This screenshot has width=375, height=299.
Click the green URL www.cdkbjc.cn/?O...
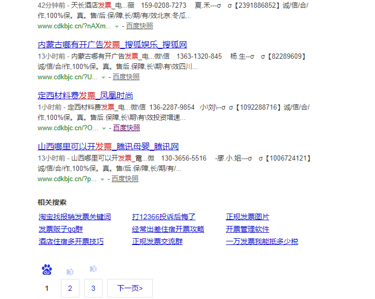coord(68,128)
